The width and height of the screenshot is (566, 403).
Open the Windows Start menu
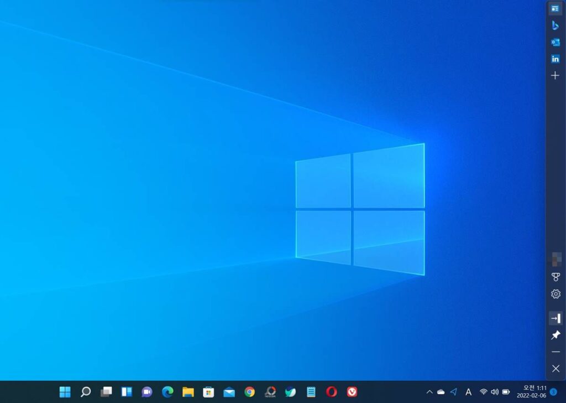(65, 392)
